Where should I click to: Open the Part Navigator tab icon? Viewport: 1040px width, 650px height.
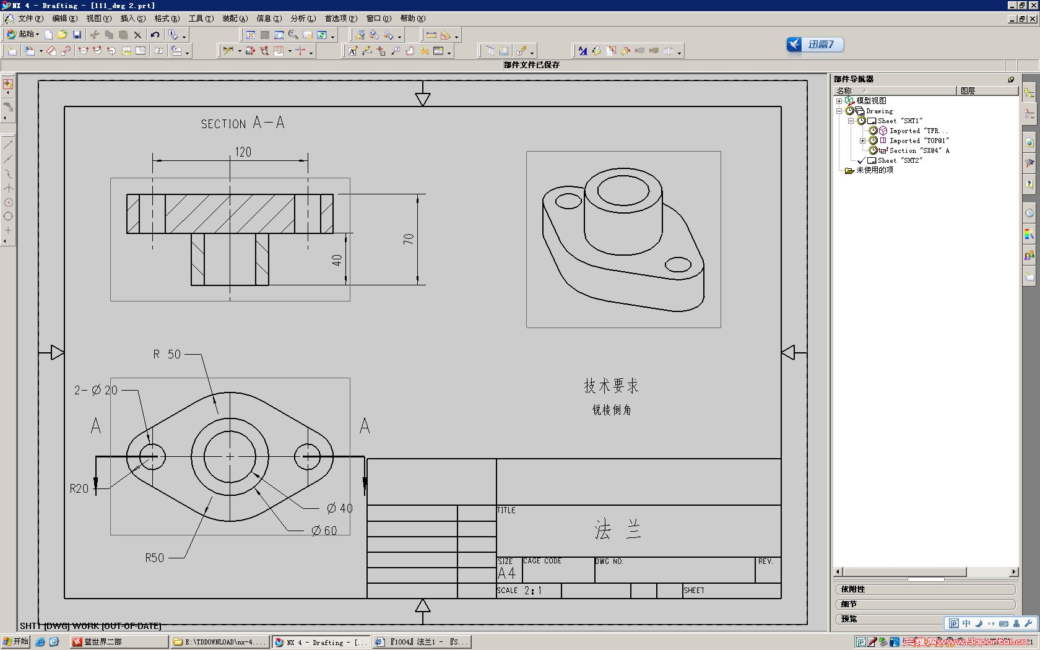click(1029, 113)
